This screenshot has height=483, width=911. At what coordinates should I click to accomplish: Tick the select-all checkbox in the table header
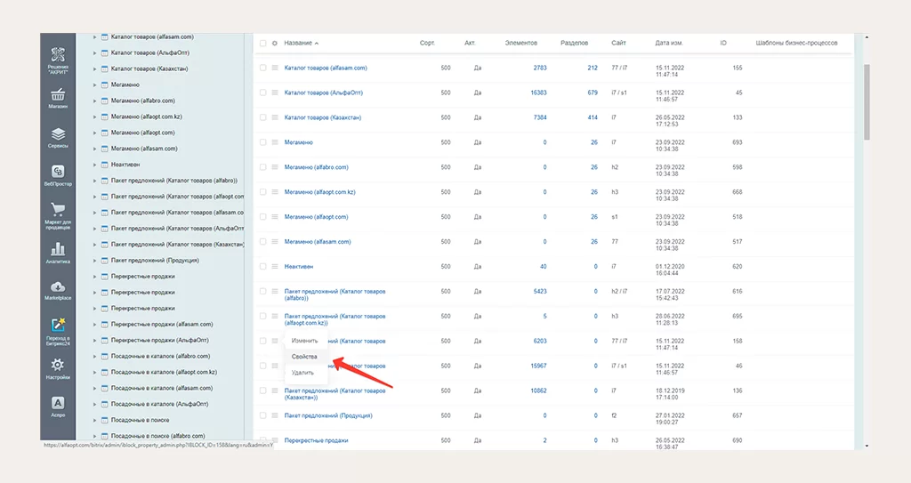(262, 43)
